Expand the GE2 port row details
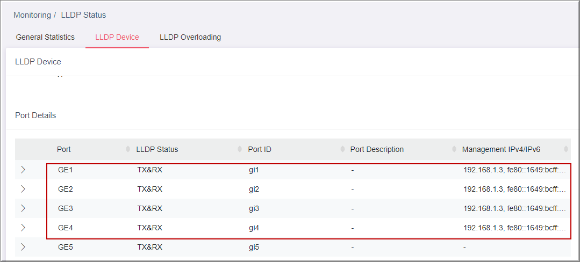The width and height of the screenshot is (580, 262). [23, 189]
